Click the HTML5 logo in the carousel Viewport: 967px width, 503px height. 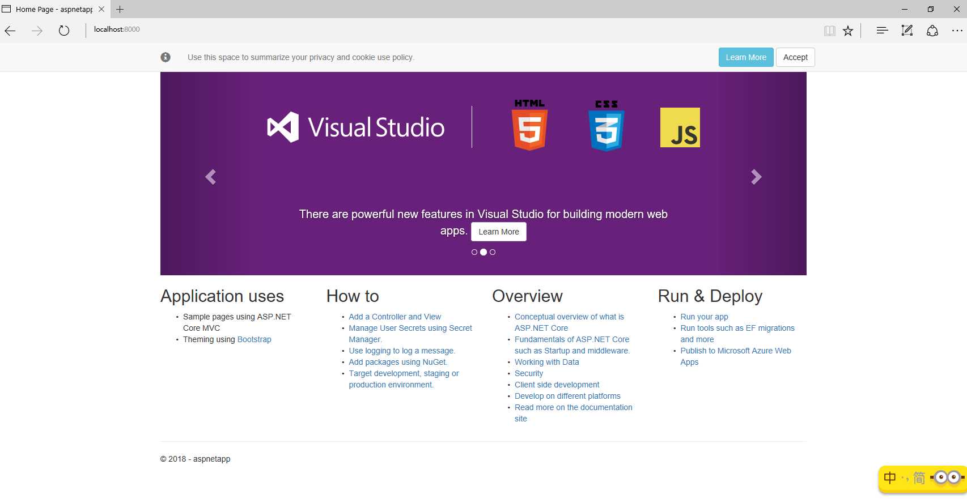click(530, 125)
